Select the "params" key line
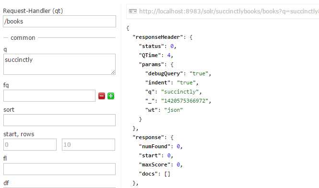This screenshot has width=319, height=188. pyautogui.click(x=156, y=64)
